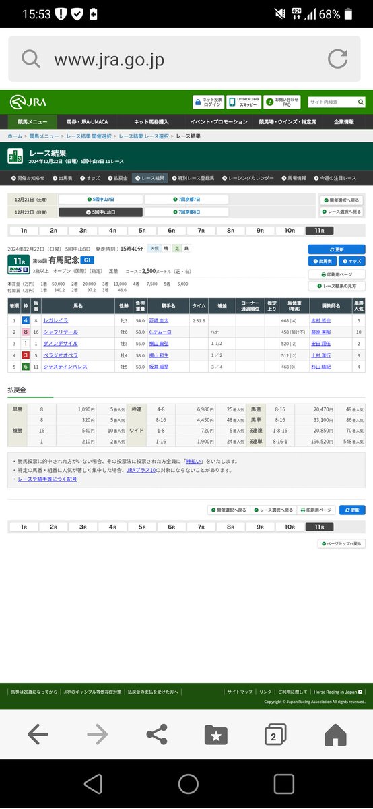The width and height of the screenshot is (373, 809).
Task: Tap the Android back navigation button
Action: (x=94, y=783)
